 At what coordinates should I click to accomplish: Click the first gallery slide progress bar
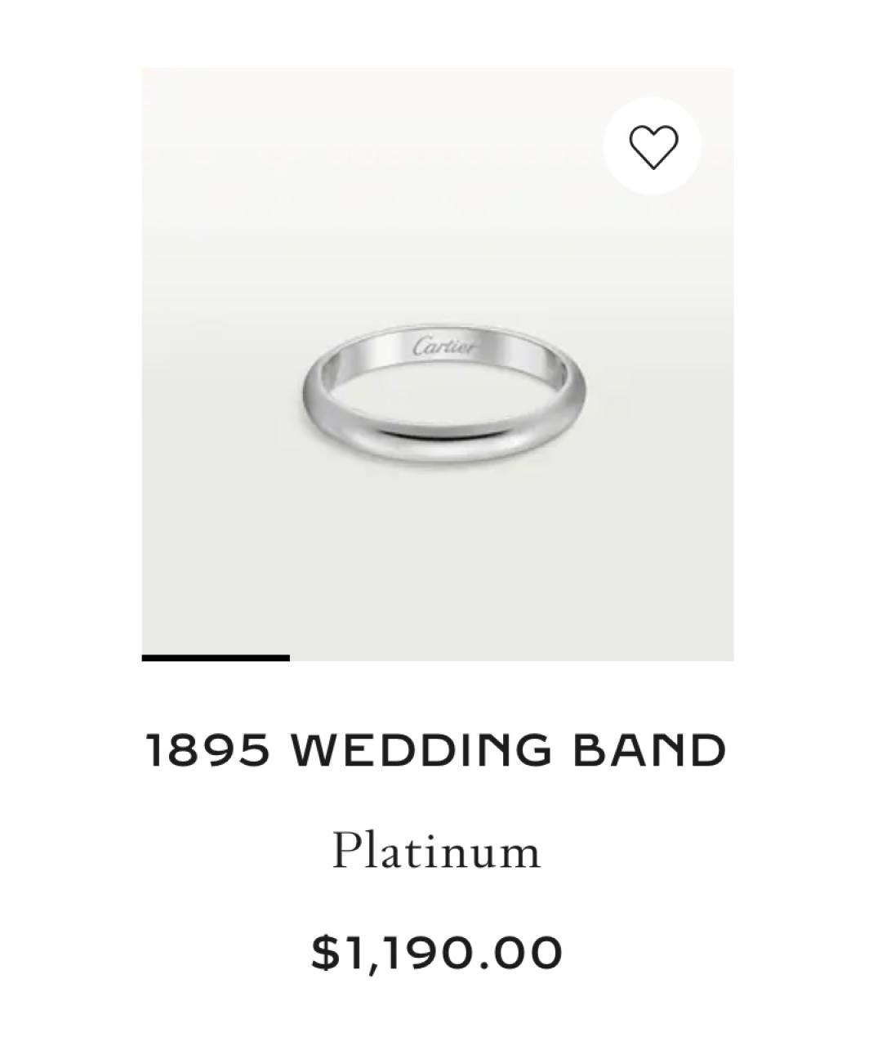point(216,657)
